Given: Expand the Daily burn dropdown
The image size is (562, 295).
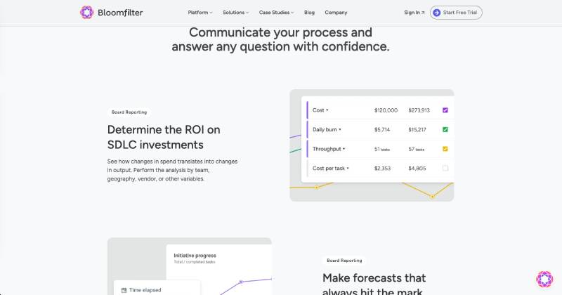Looking at the screenshot, I should tap(327, 129).
